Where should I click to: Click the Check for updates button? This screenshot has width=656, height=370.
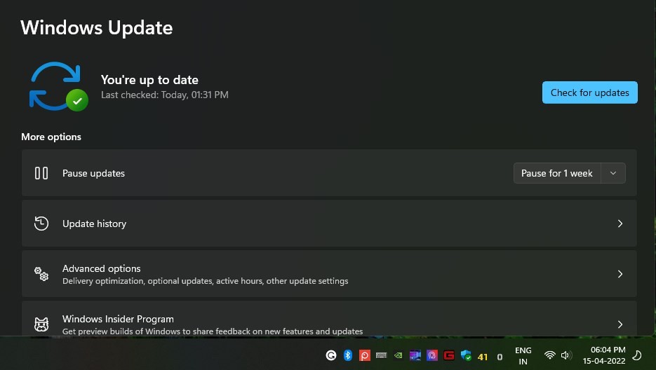(x=589, y=92)
